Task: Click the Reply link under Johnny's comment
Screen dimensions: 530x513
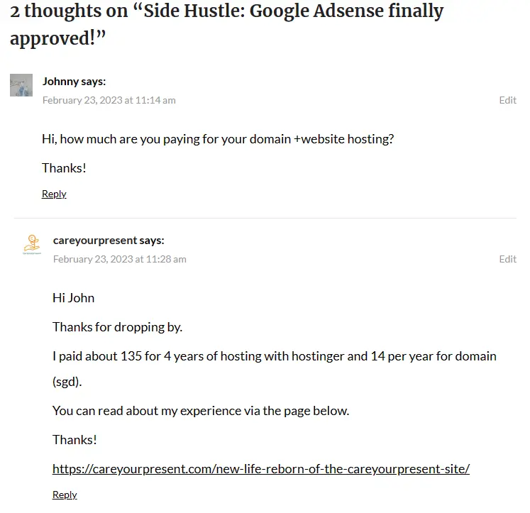Action: 54,194
